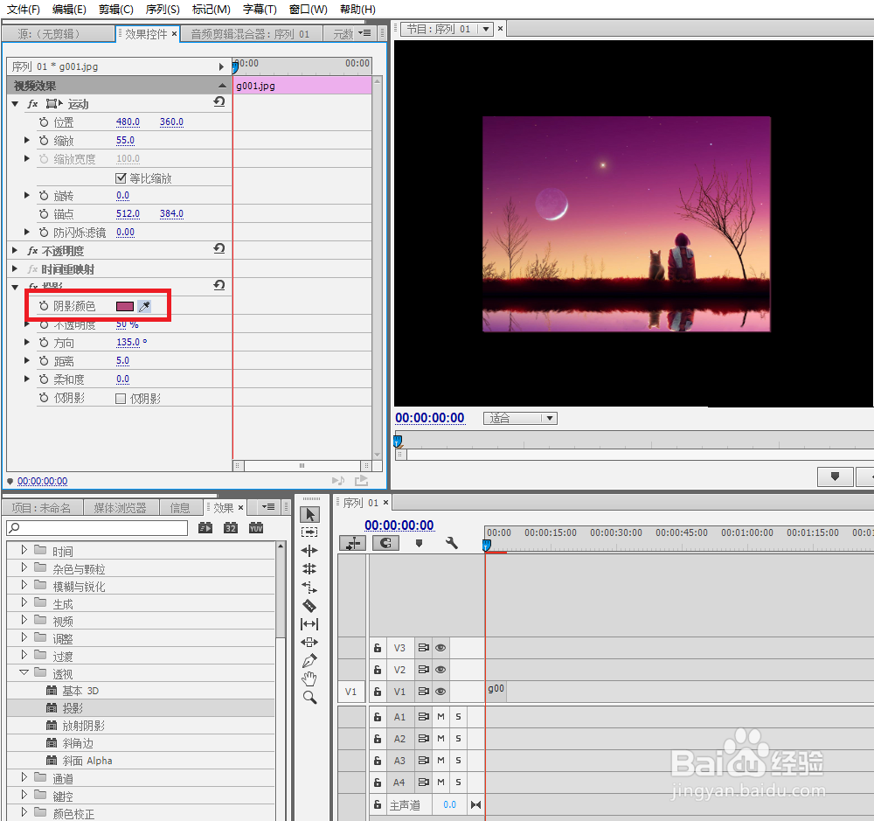Enable the Shadow Only checkbox

pyautogui.click(x=121, y=398)
